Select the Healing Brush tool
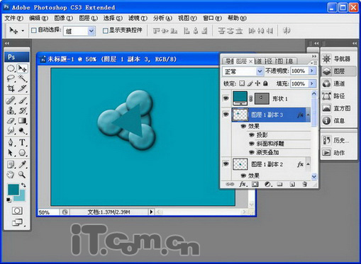The height and width of the screenshot is (264, 361). [x=11, y=101]
